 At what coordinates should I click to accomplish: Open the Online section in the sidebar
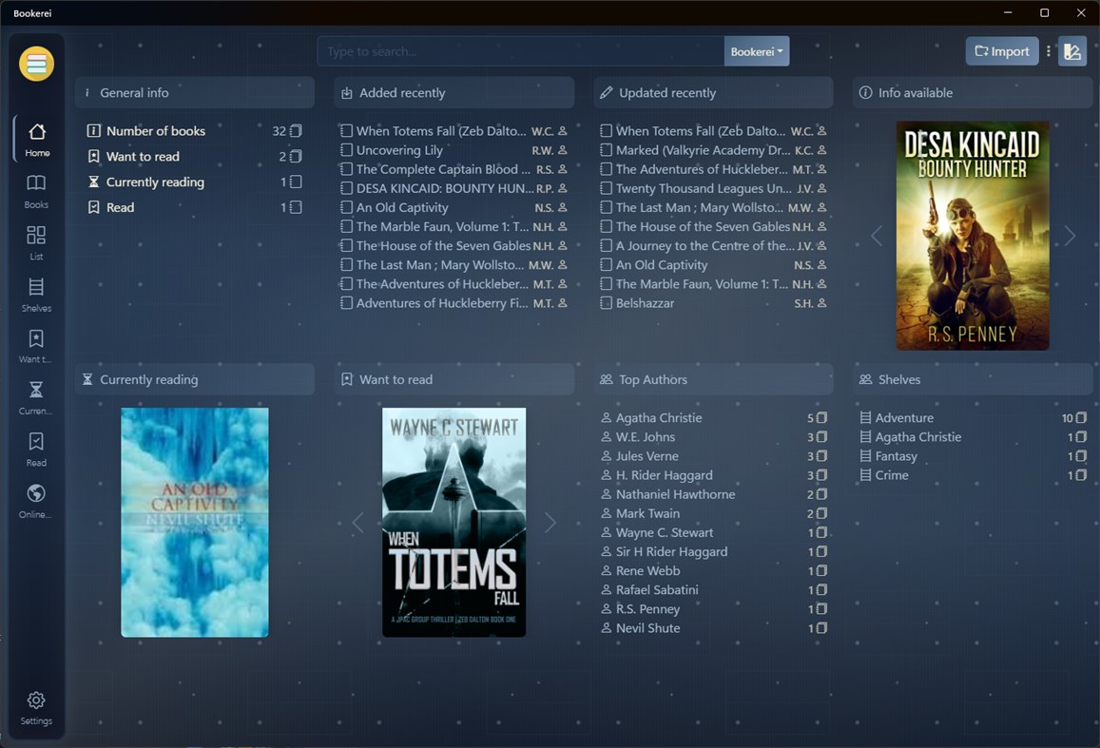point(35,501)
